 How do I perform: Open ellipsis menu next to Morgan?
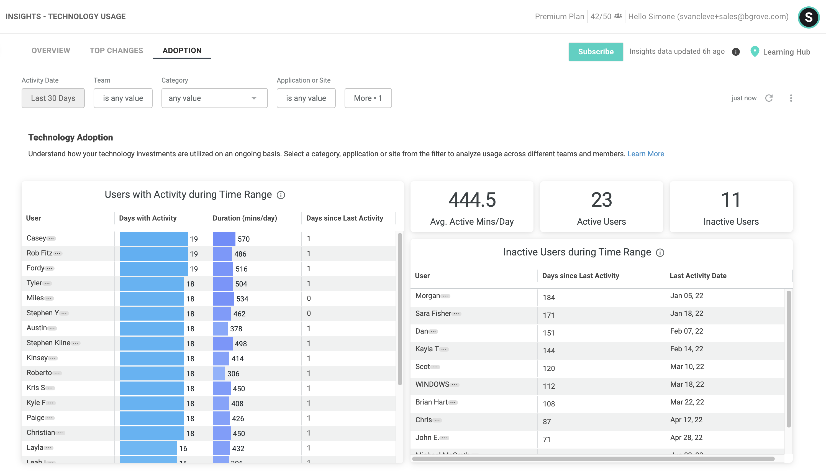point(445,296)
